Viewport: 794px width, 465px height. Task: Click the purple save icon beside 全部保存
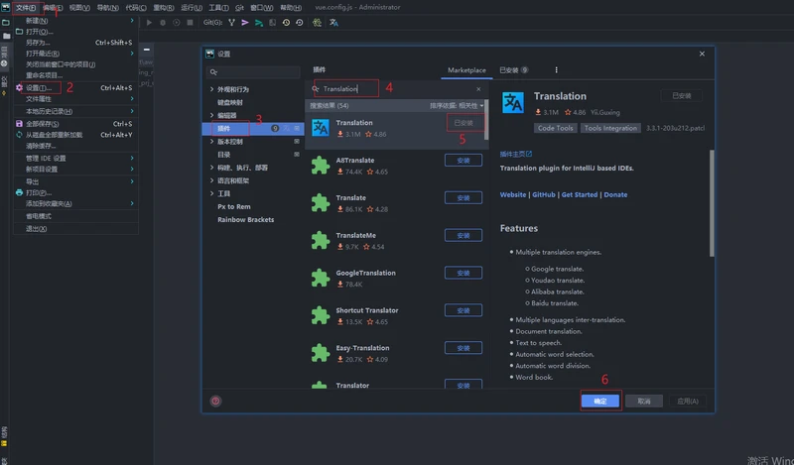pos(19,124)
